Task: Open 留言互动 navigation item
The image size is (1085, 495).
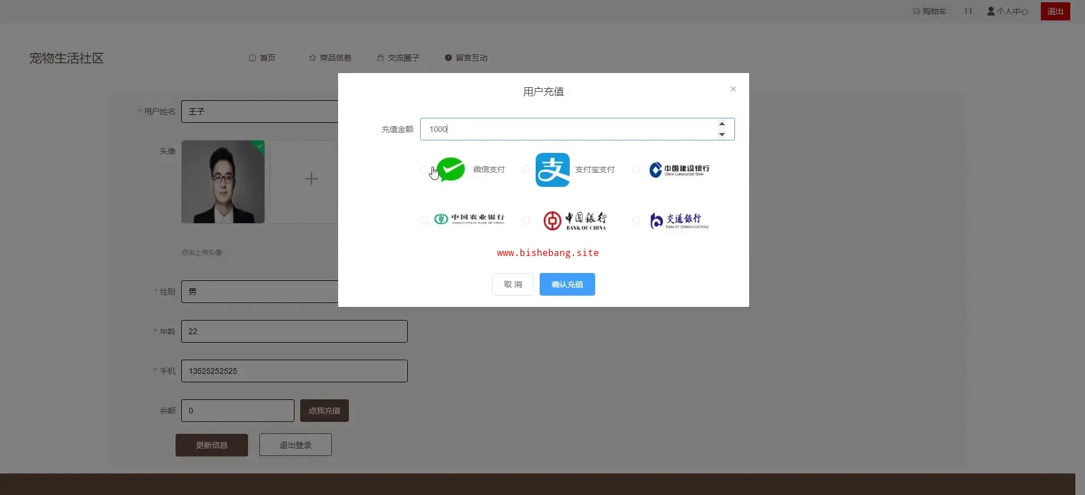Action: pyautogui.click(x=466, y=58)
